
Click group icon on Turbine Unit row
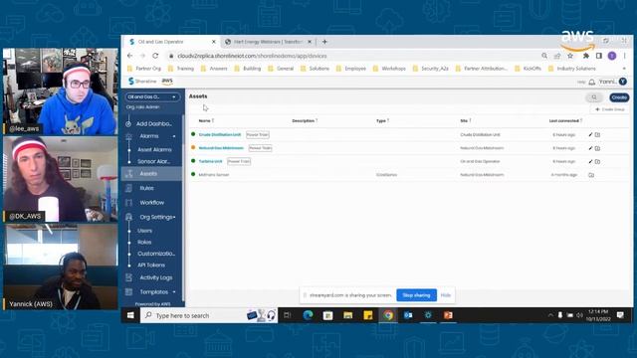(597, 161)
